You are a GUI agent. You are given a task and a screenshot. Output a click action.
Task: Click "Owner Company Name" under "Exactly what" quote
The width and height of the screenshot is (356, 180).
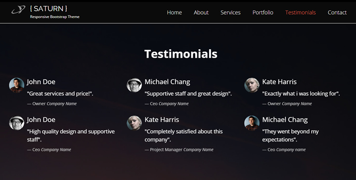(x=287, y=104)
